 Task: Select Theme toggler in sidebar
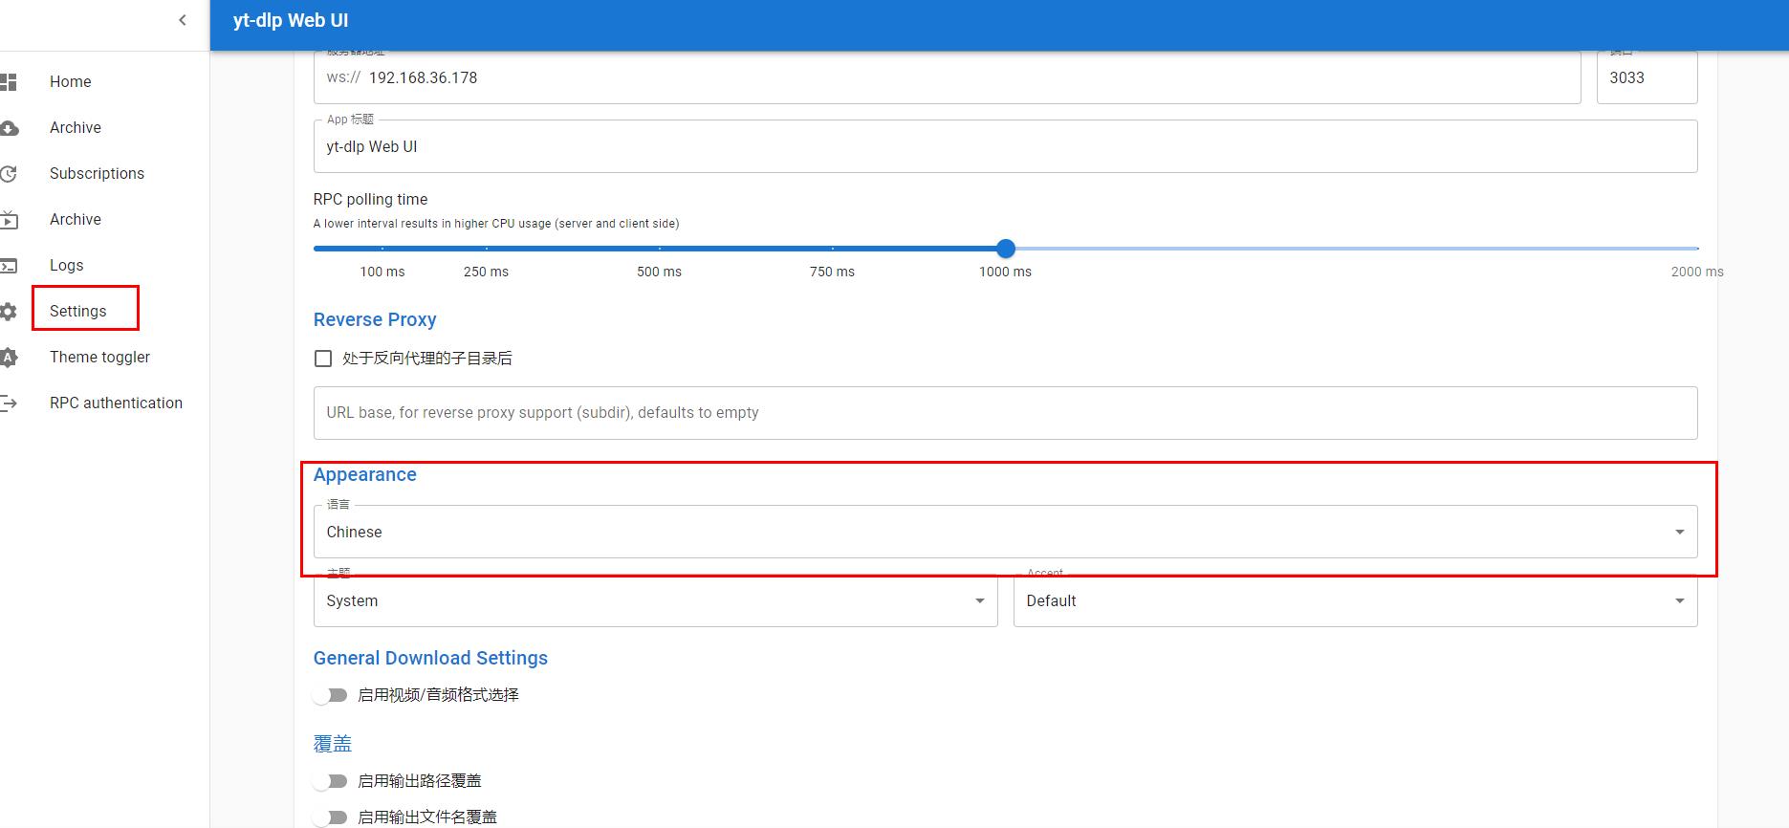click(x=100, y=358)
